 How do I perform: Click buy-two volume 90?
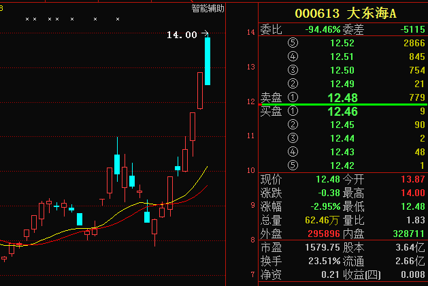(420, 125)
